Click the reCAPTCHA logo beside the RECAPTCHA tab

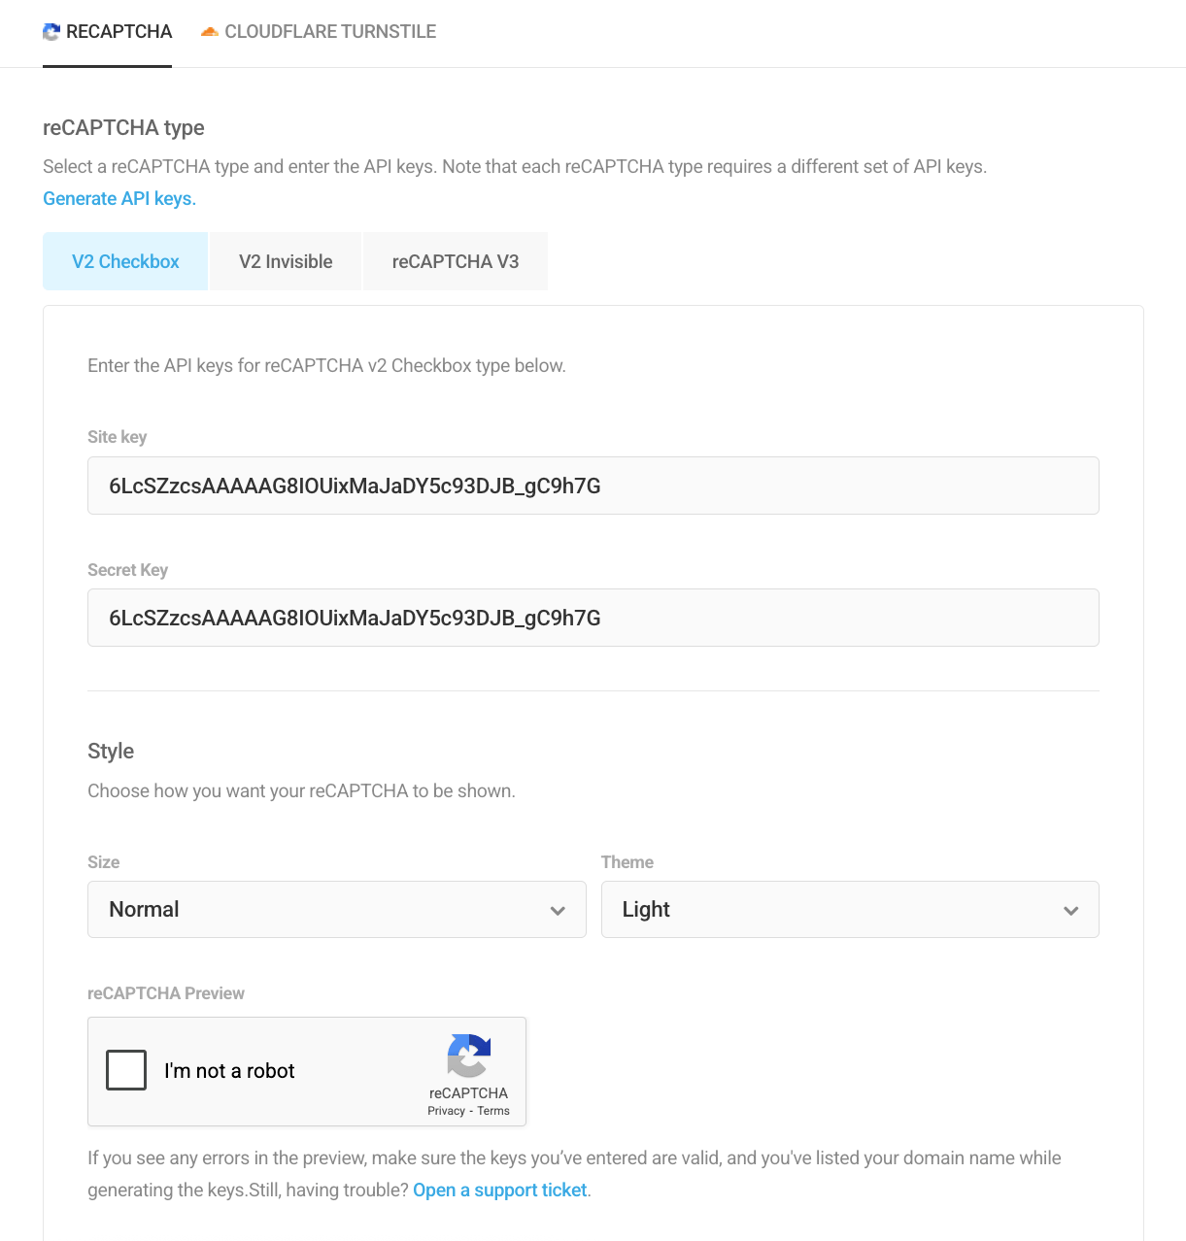tap(50, 31)
